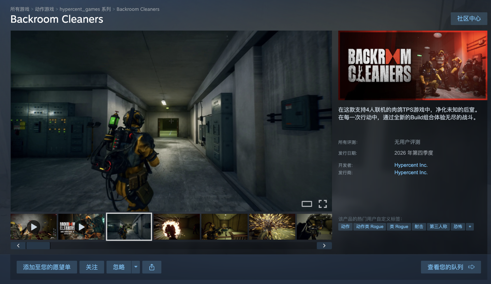The image size is (491, 284).
Task: Click the Backroom Cleaners breadcrumb link
Action: click(138, 9)
